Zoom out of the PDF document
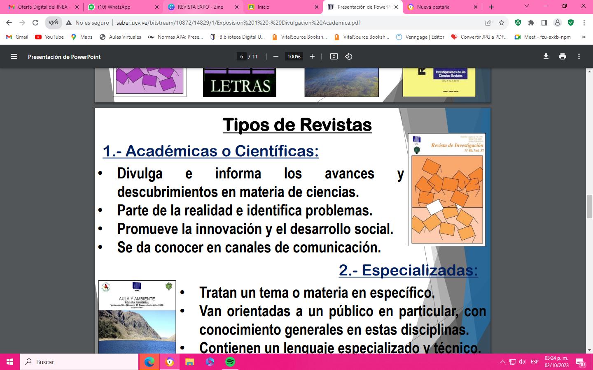The width and height of the screenshot is (593, 370). 276,57
